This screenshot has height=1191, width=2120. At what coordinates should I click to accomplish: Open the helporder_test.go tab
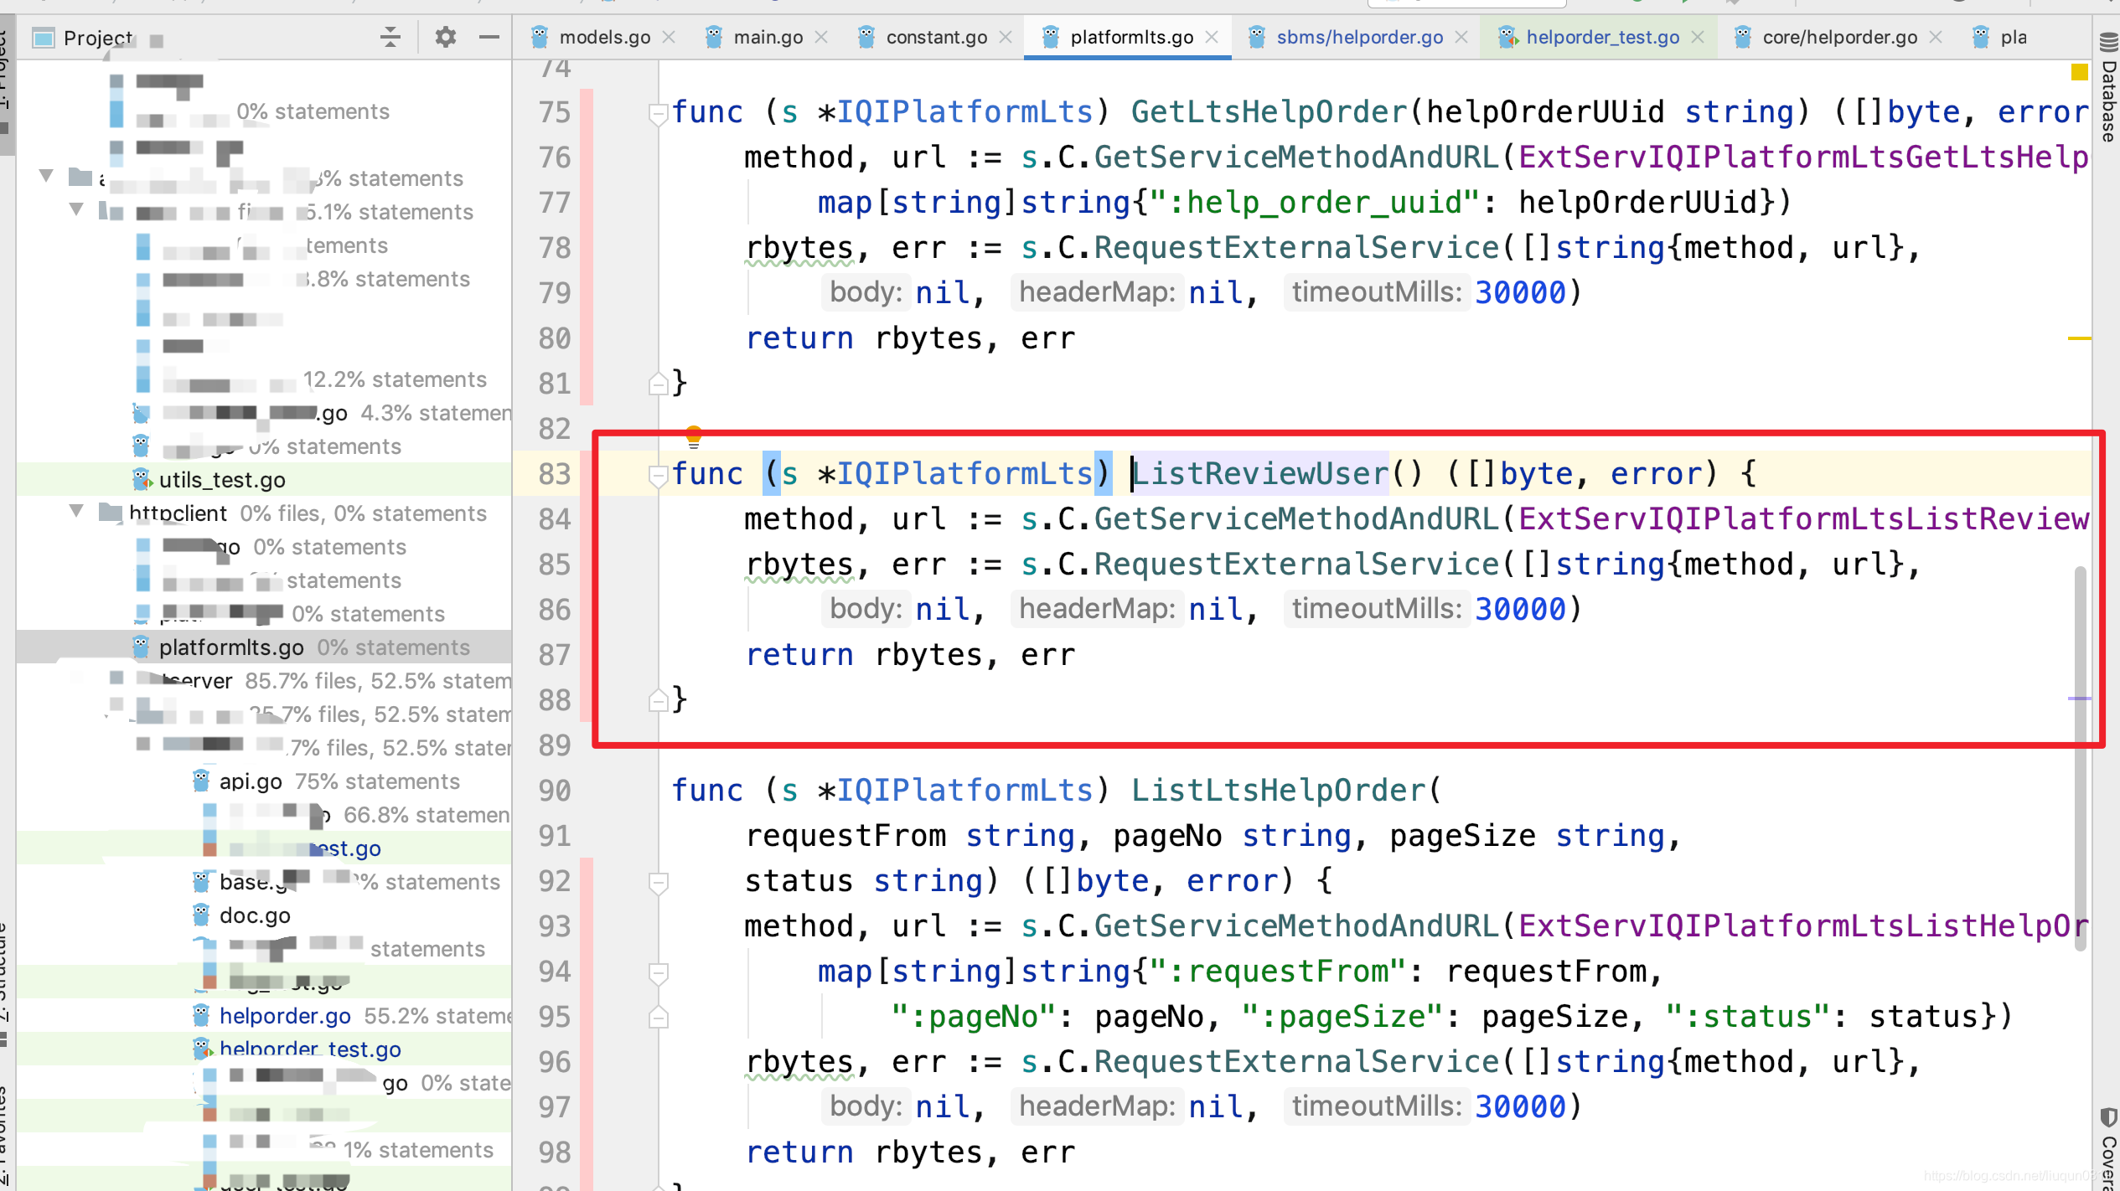click(x=1602, y=37)
